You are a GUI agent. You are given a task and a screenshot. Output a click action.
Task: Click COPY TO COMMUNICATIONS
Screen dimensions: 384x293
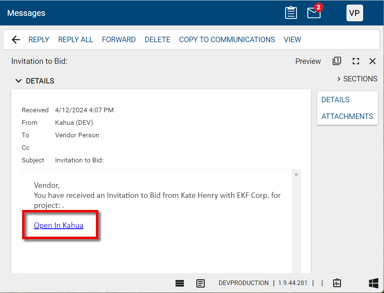click(227, 40)
